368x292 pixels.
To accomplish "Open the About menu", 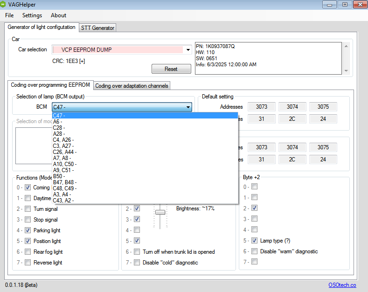I will pyautogui.click(x=58, y=15).
